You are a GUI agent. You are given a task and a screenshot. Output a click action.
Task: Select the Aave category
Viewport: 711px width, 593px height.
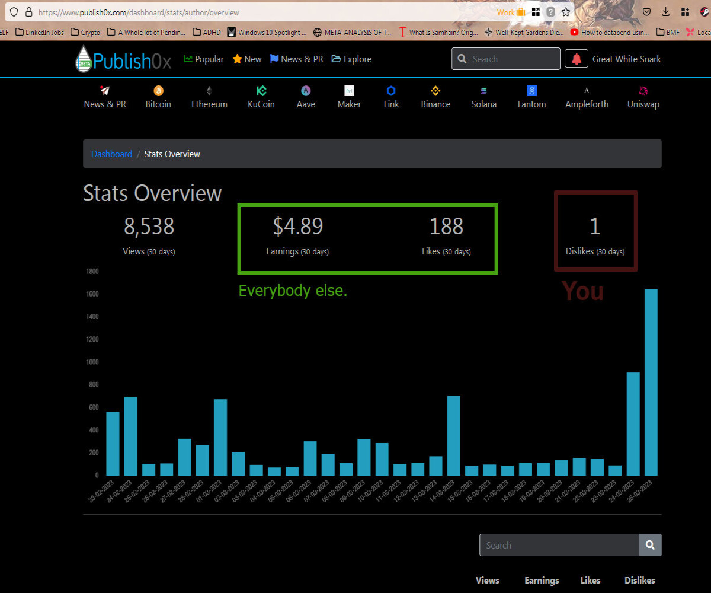coord(306,97)
